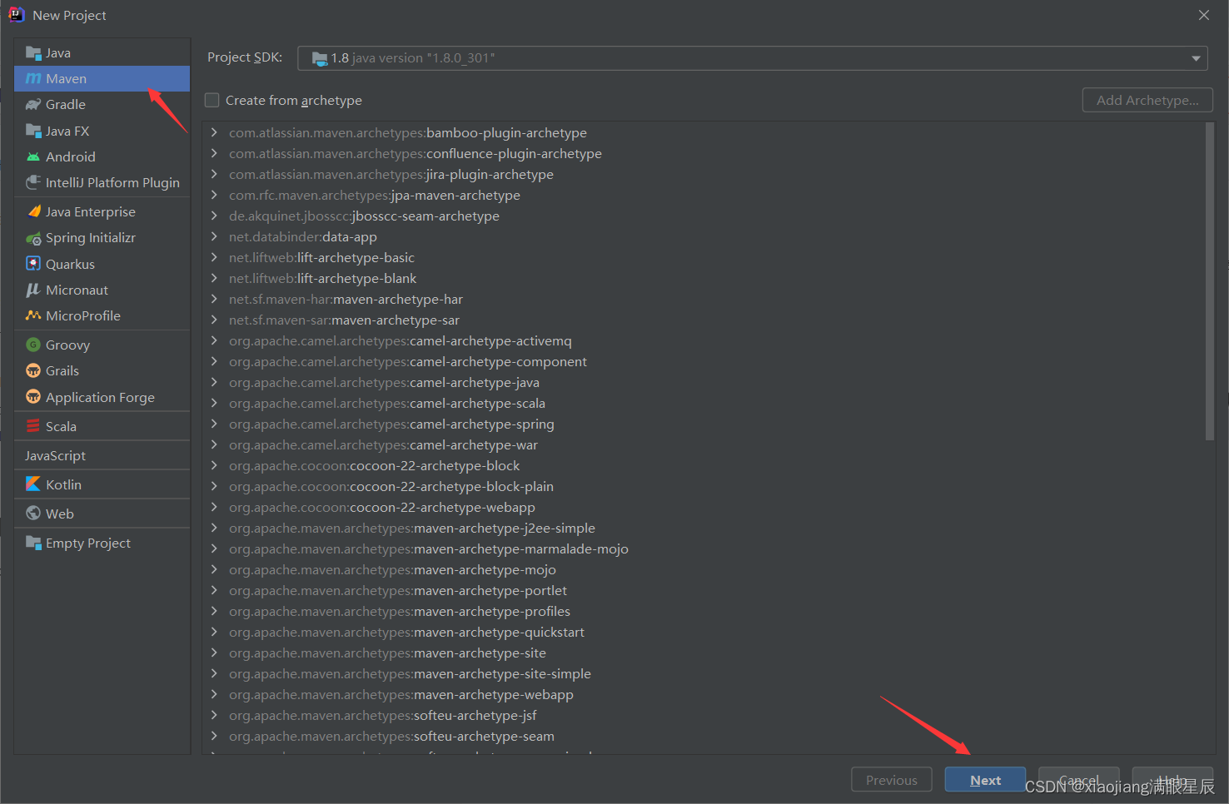Open the Project SDK dropdown arrow
The height and width of the screenshot is (804, 1229).
click(1196, 58)
